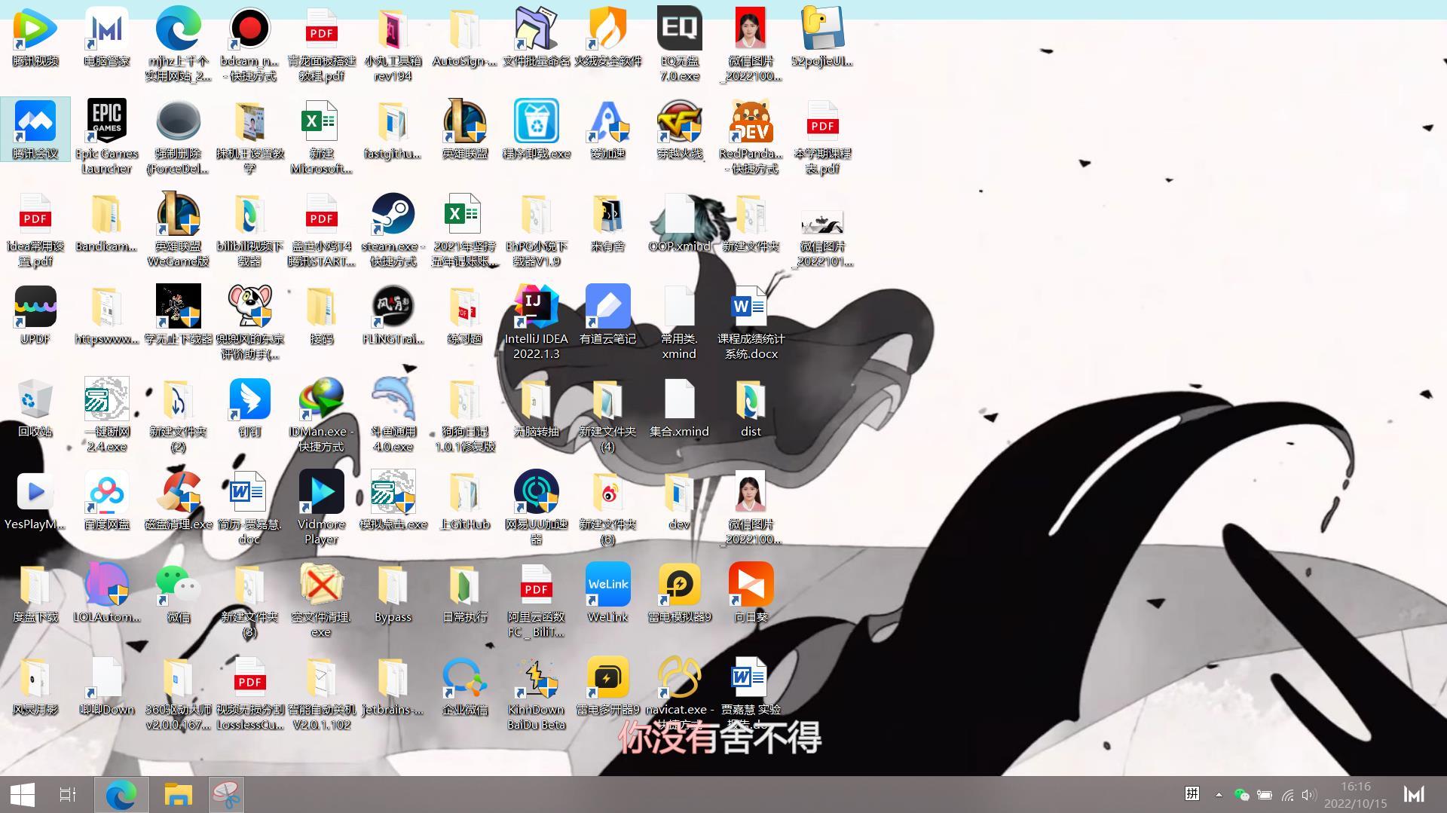Open Epic Games Launcher shortcut
This screenshot has height=813, width=1447.
(106, 136)
